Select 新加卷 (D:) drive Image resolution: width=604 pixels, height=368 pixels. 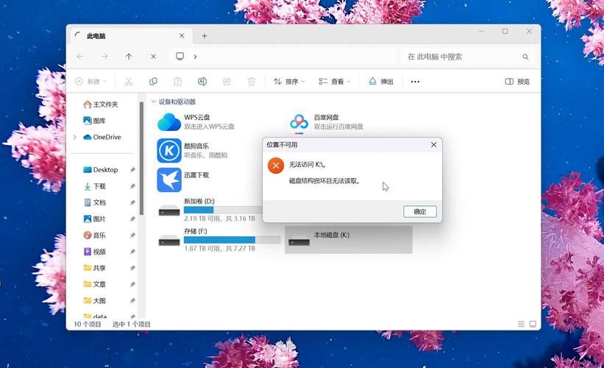pyautogui.click(x=169, y=210)
